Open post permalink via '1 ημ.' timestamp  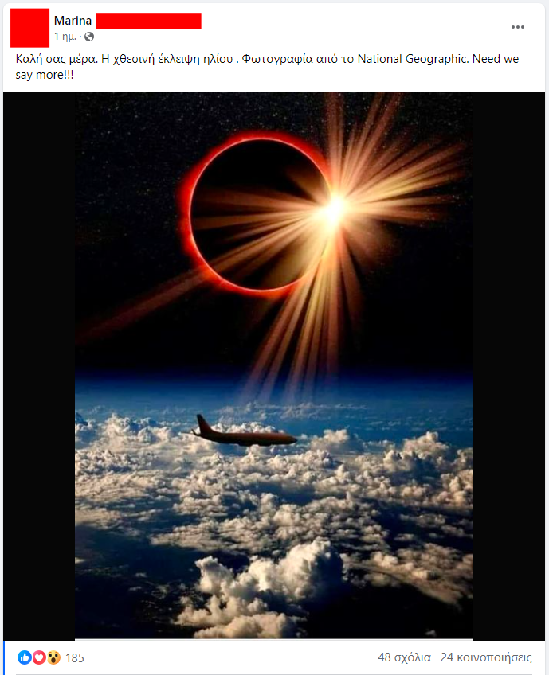click(x=65, y=37)
